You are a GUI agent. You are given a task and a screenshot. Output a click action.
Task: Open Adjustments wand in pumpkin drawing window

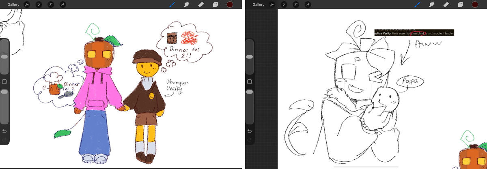39,4
